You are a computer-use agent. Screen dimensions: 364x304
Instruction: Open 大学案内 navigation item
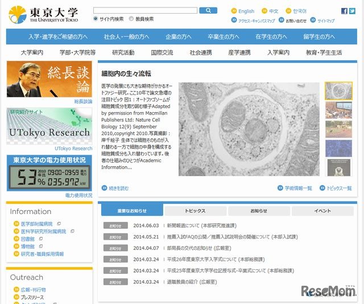coord(32,52)
